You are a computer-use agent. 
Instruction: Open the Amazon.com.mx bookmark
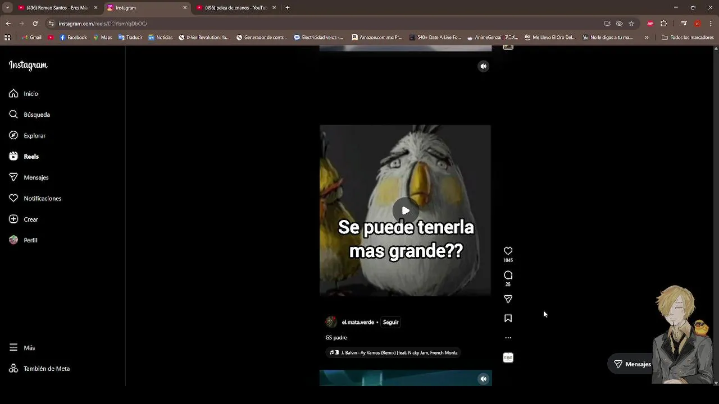point(377,38)
